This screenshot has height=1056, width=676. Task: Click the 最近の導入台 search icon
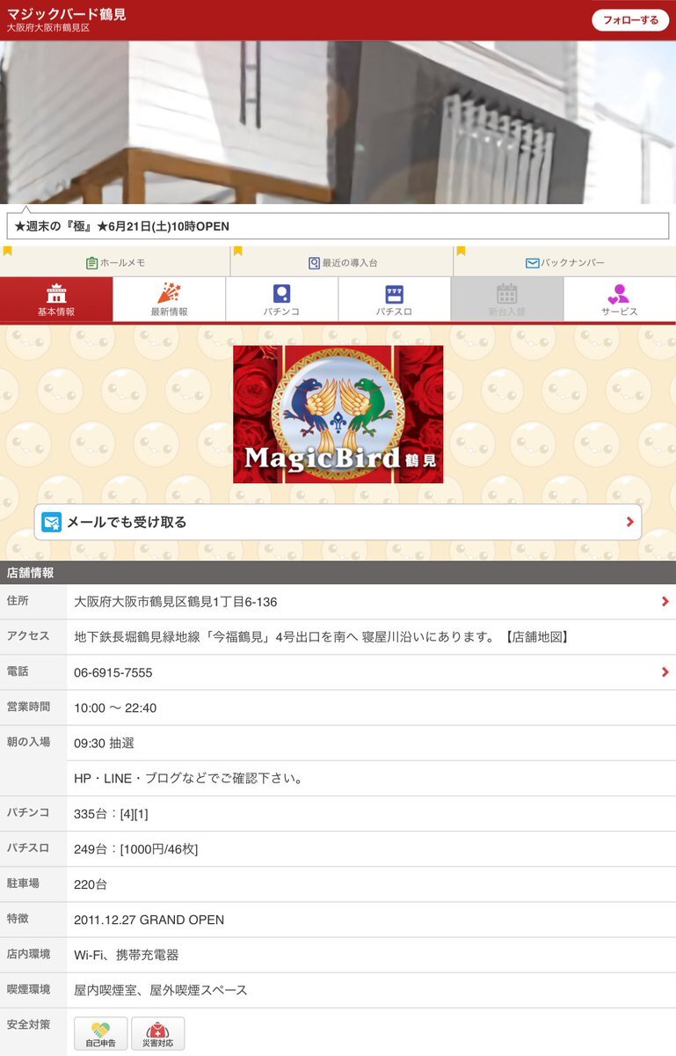(x=314, y=263)
